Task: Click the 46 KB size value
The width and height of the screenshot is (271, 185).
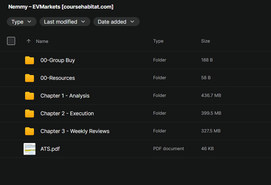Action: coord(208,149)
